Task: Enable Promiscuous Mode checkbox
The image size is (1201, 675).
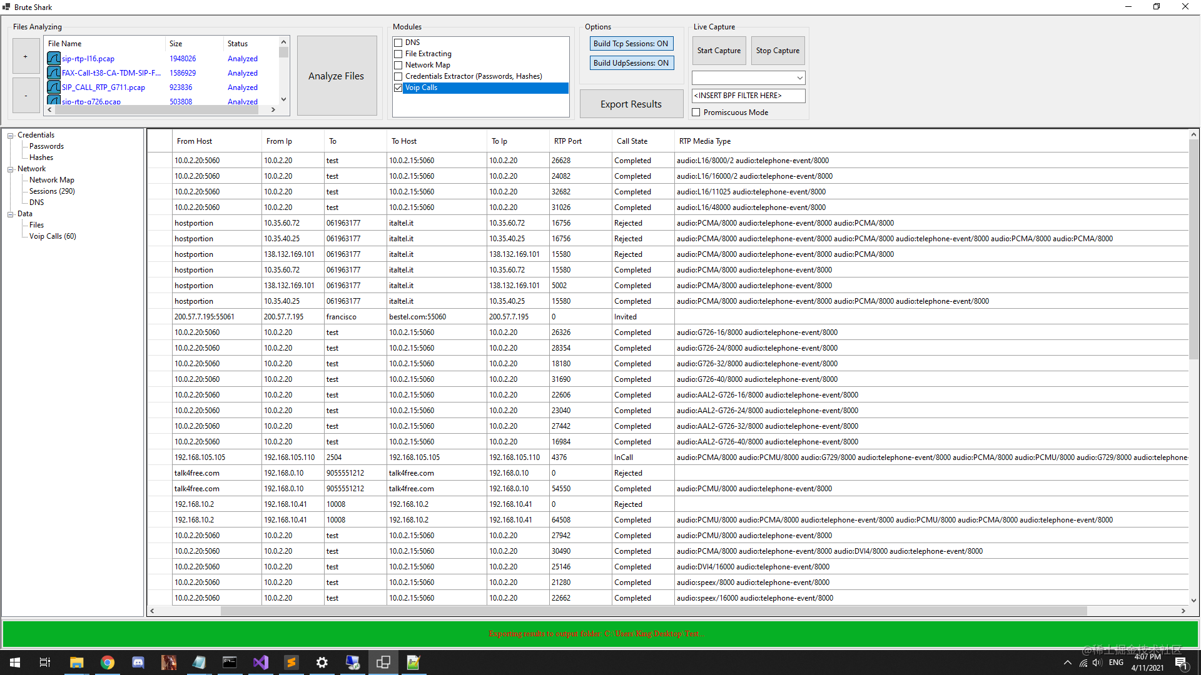Action: [696, 112]
